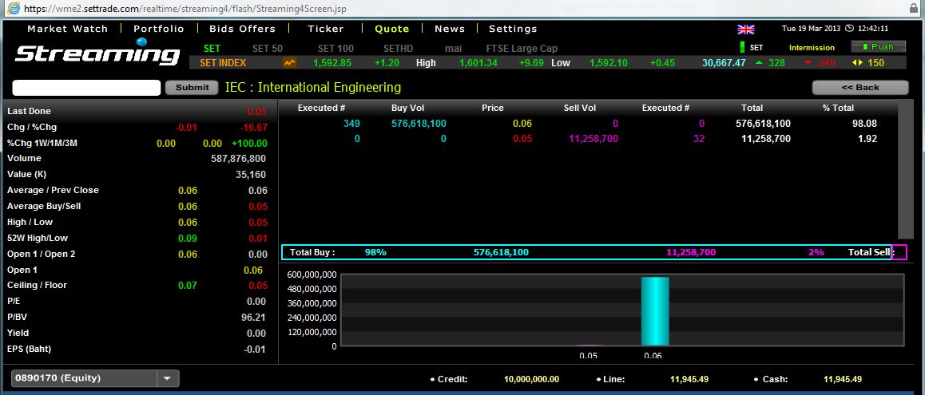Click the SET INDEX value 1,592.85
The image size is (925, 395).
coord(332,62)
